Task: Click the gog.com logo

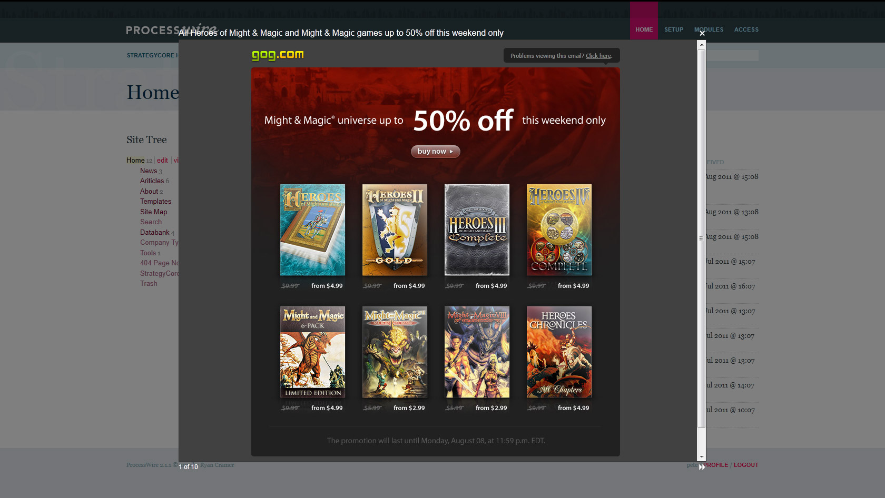Action: pos(278,55)
